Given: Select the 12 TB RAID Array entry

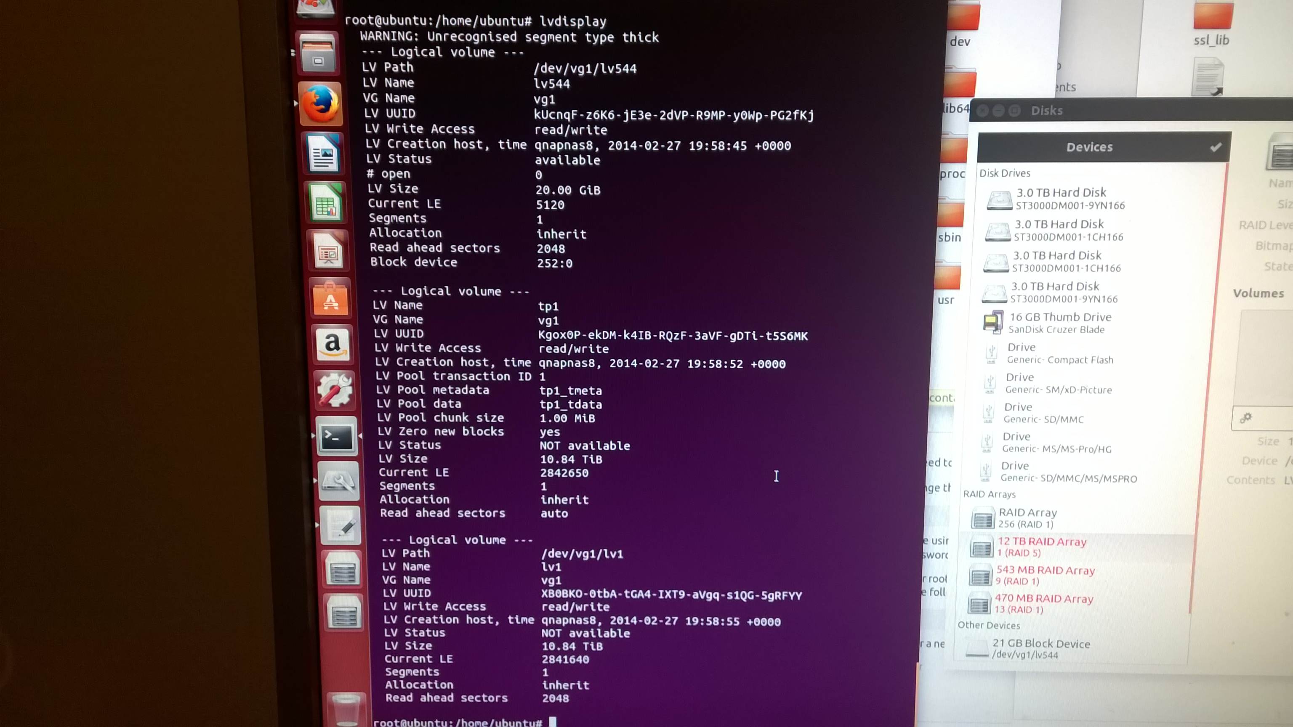Looking at the screenshot, I should tap(1077, 547).
